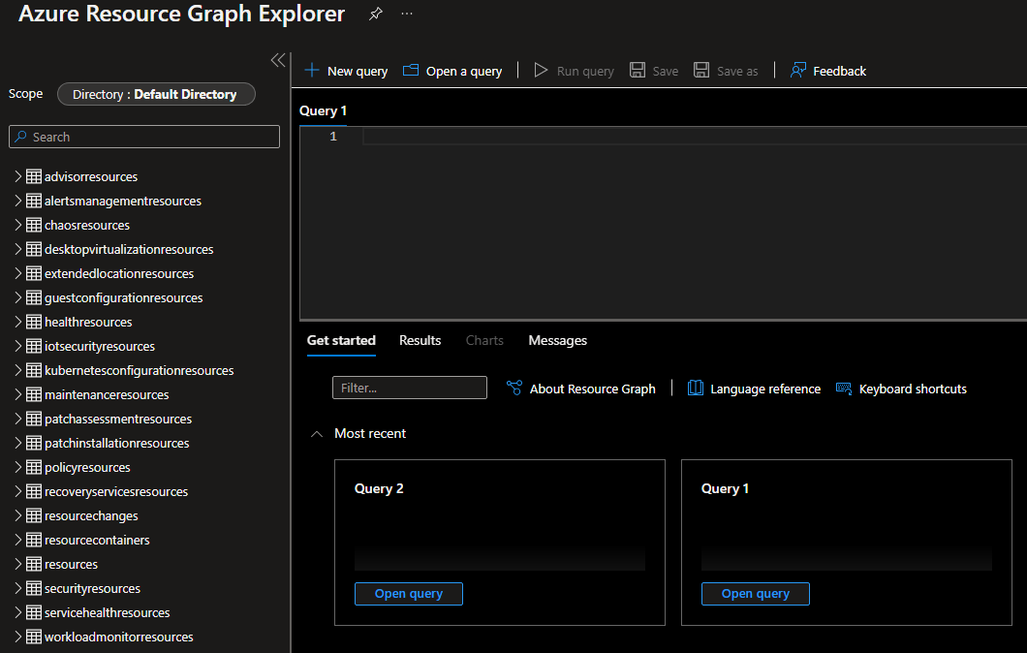Click the Keyboard shortcuts keyboard icon

[x=844, y=389]
